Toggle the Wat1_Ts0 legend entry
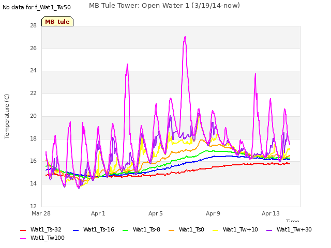The image size is (331, 248). tap(186, 229)
